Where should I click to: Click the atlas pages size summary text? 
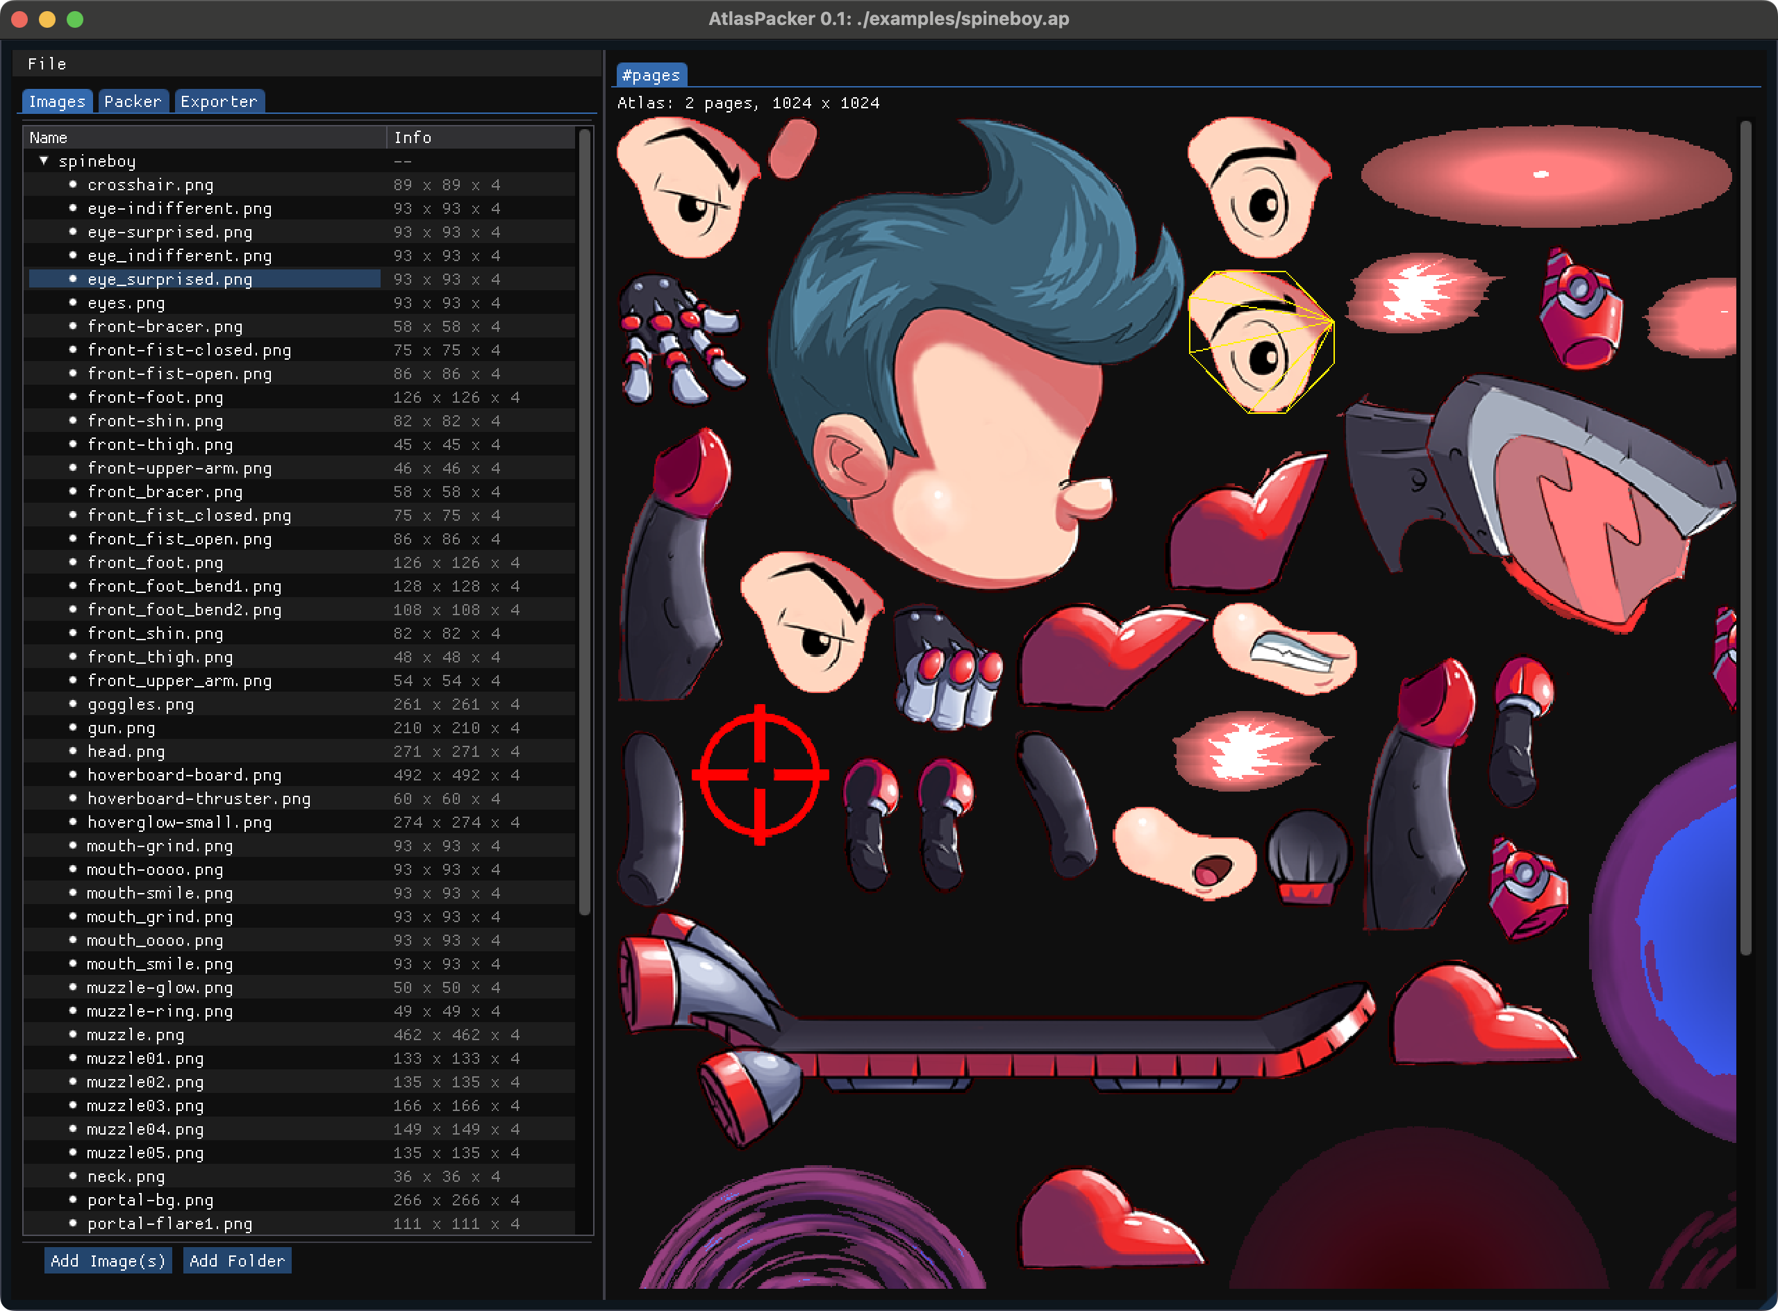749,103
